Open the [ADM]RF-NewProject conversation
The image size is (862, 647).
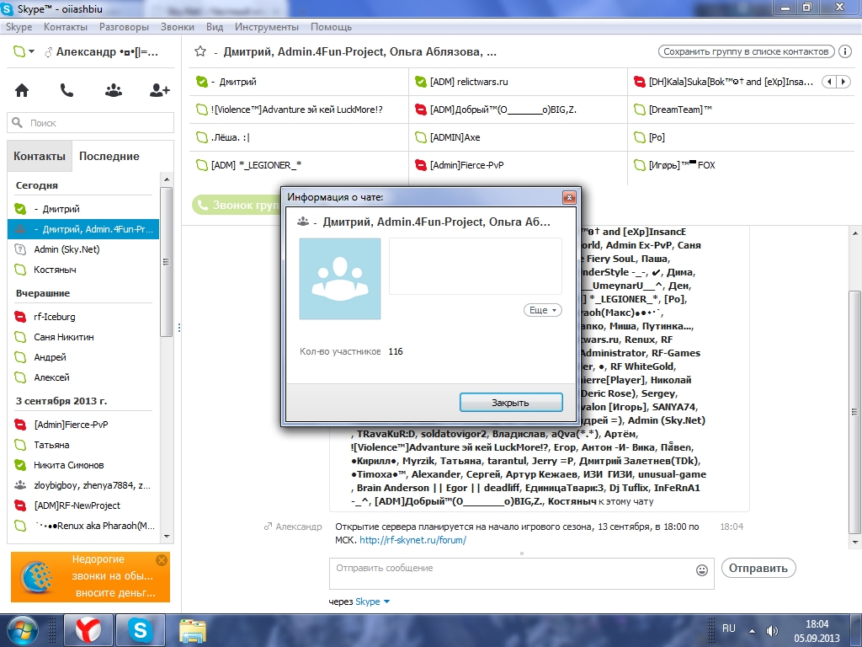tap(83, 505)
